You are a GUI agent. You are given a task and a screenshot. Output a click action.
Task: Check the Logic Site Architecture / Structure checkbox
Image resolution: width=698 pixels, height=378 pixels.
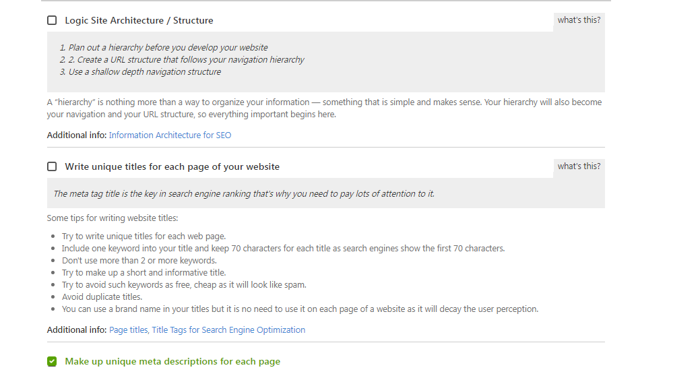(52, 20)
